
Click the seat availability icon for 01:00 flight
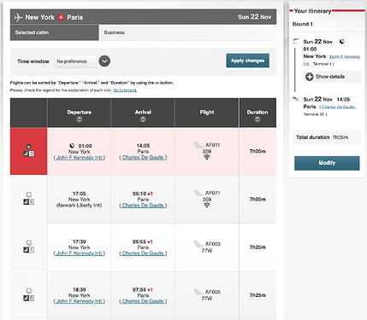pyautogui.click(x=28, y=154)
